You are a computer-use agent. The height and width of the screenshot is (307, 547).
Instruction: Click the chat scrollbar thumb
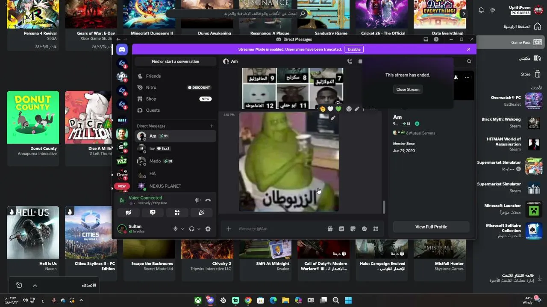(x=384, y=207)
